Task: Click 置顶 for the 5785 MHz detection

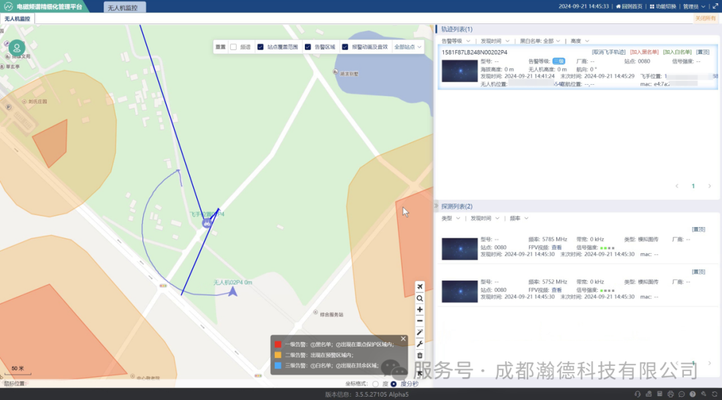Action: [699, 230]
